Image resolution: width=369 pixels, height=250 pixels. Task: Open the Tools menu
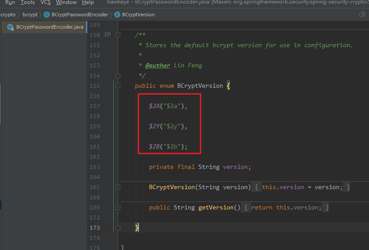[27, 3]
